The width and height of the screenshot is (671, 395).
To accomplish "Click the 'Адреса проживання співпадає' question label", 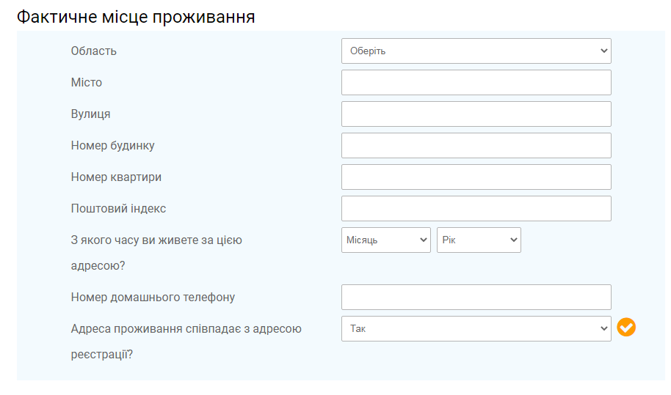I will [x=186, y=342].
